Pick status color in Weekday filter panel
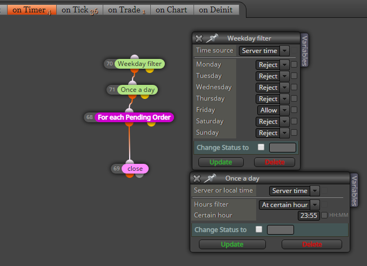 click(x=283, y=148)
